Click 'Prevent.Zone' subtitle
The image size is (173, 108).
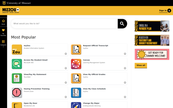pyautogui.click(x=29, y=91)
